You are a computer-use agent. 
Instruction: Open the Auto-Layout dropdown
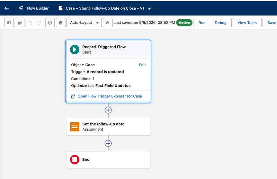click(84, 22)
